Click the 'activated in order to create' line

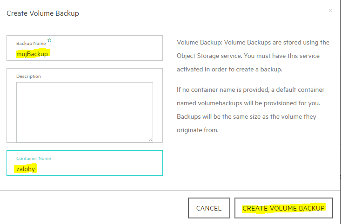229,69
